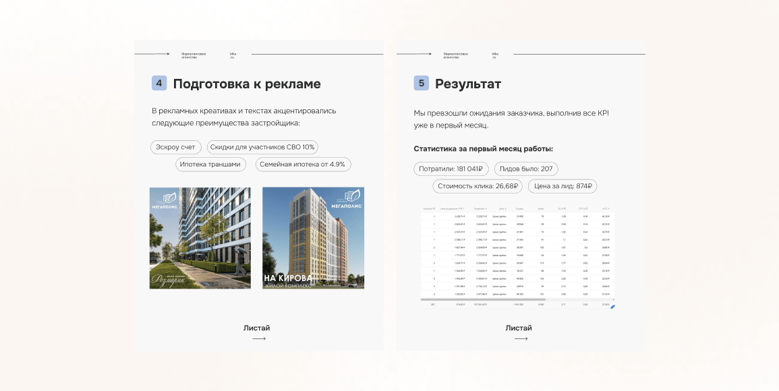779x391 pixels.
Task: Click the horizontal scrollbar in statistics table
Action: (x=483, y=299)
